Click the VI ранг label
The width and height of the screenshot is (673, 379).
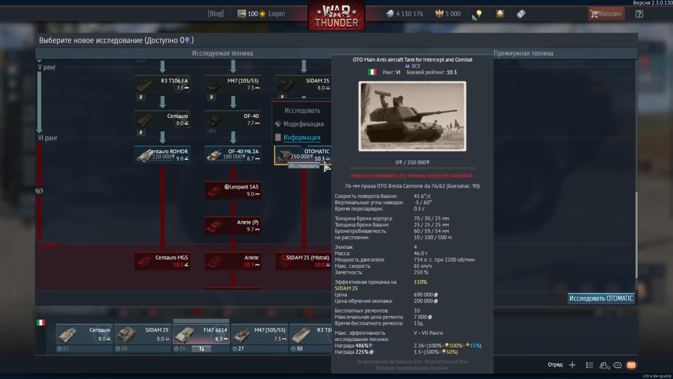pos(48,138)
